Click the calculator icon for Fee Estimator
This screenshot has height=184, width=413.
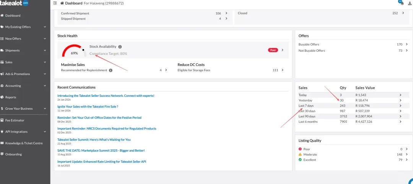[x=2, y=120]
